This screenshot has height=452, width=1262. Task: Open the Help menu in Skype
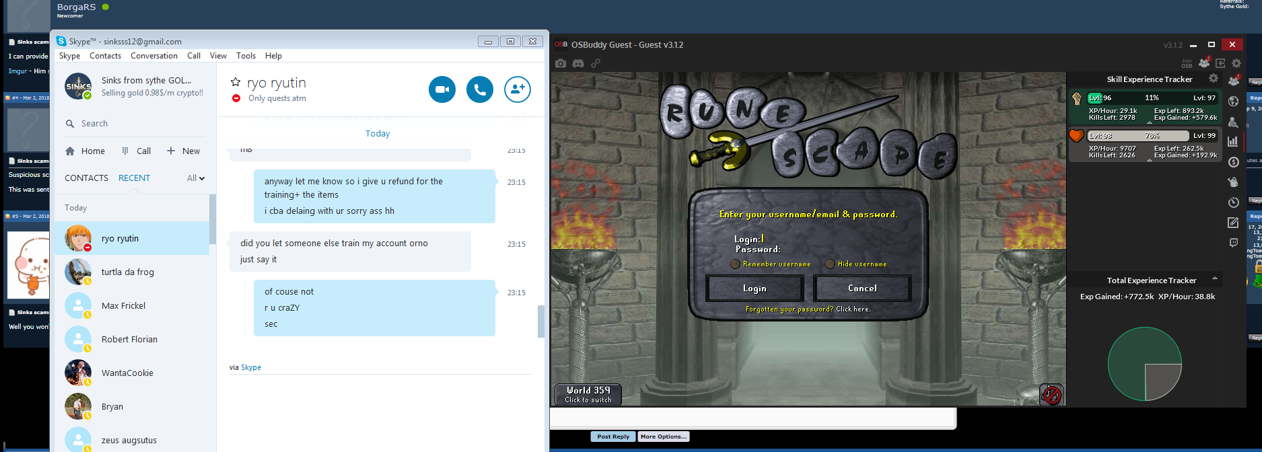click(x=273, y=56)
